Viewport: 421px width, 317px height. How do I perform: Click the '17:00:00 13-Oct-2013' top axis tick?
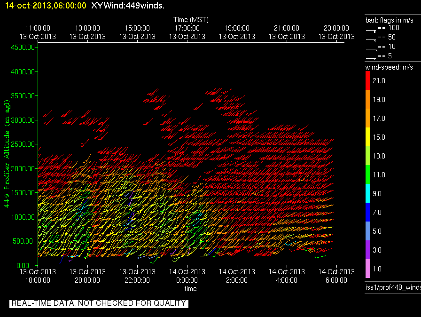[x=187, y=32]
